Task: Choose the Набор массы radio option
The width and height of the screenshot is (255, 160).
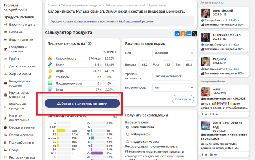Action: (x=127, y=134)
